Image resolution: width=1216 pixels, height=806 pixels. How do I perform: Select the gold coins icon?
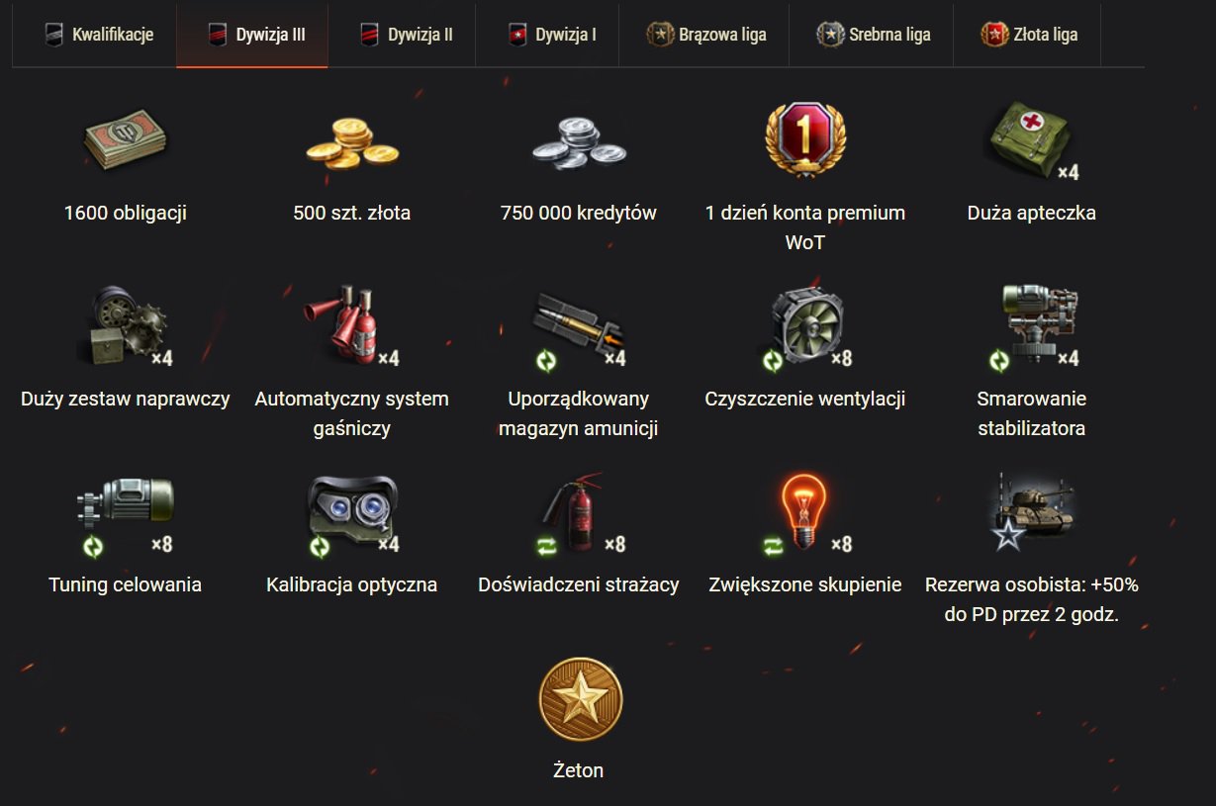[x=351, y=141]
